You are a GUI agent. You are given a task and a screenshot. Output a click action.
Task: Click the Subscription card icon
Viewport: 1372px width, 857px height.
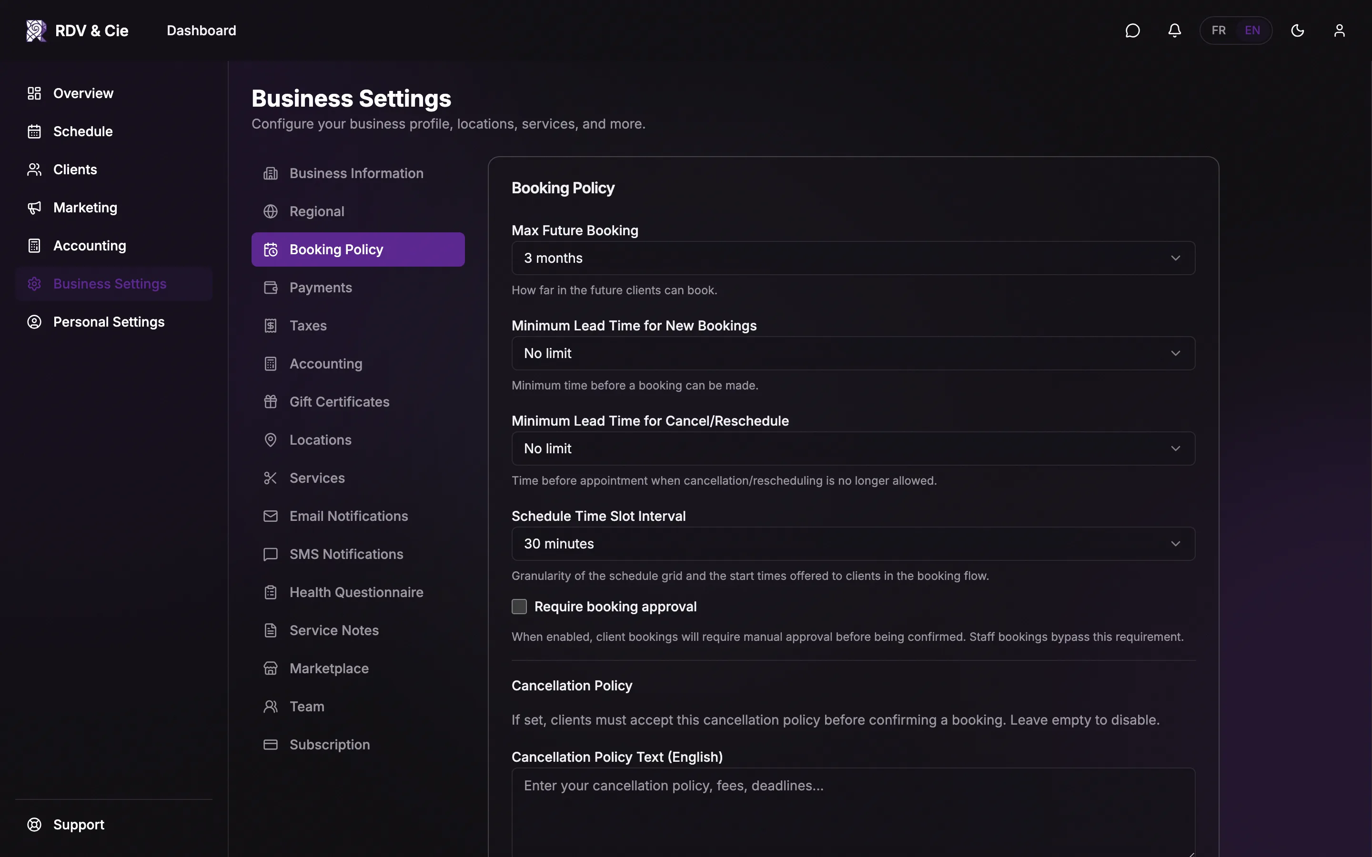pos(271,745)
